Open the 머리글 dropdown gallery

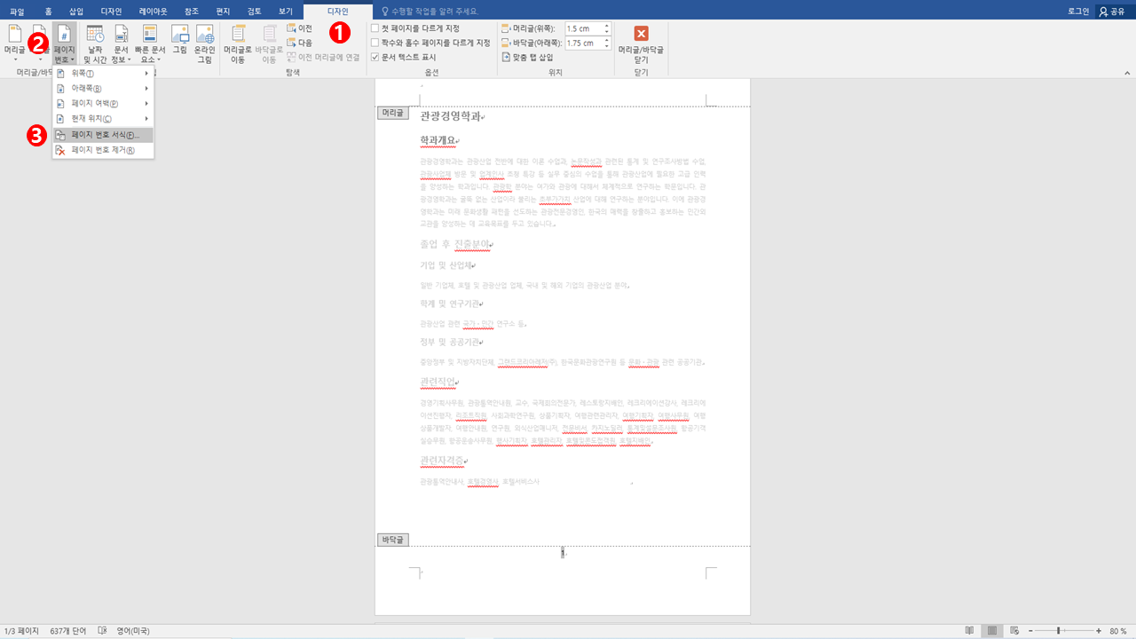click(x=15, y=42)
